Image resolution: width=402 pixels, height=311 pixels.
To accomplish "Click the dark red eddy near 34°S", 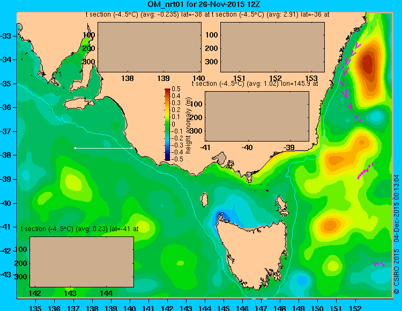I will pyautogui.click(x=367, y=64).
